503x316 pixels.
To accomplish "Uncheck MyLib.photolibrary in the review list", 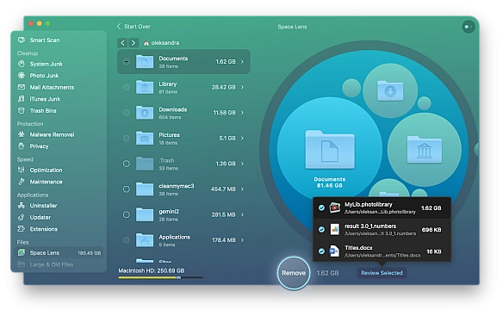I will click(321, 208).
